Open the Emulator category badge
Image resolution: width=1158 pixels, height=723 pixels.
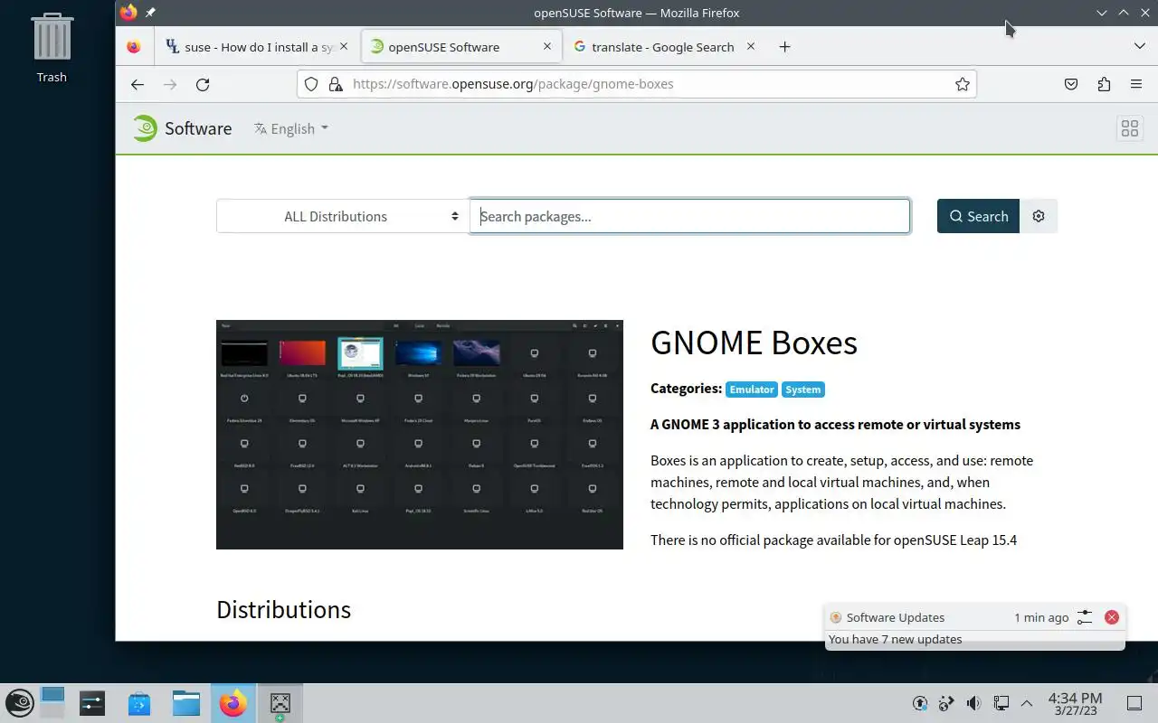(x=752, y=390)
